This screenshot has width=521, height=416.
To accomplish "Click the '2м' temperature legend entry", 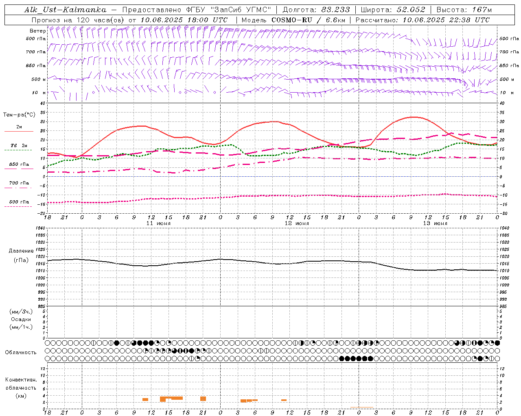I will [x=19, y=127].
